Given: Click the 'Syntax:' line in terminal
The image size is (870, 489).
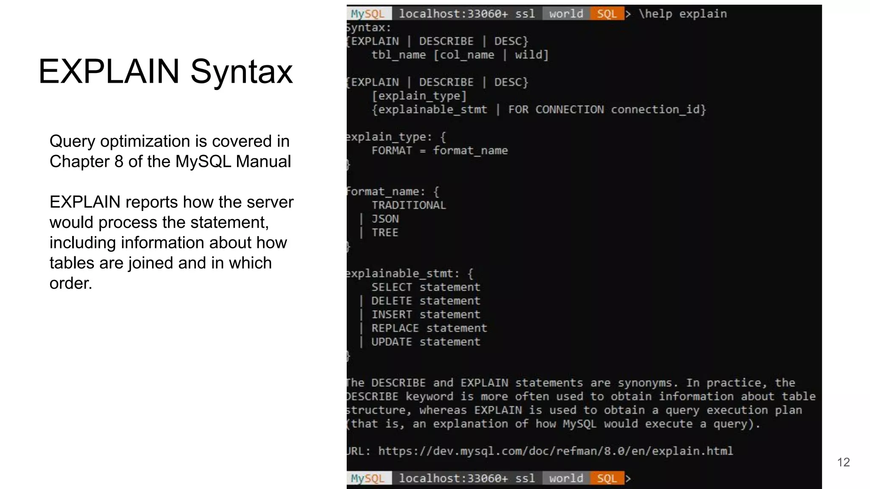Looking at the screenshot, I should click(x=368, y=28).
